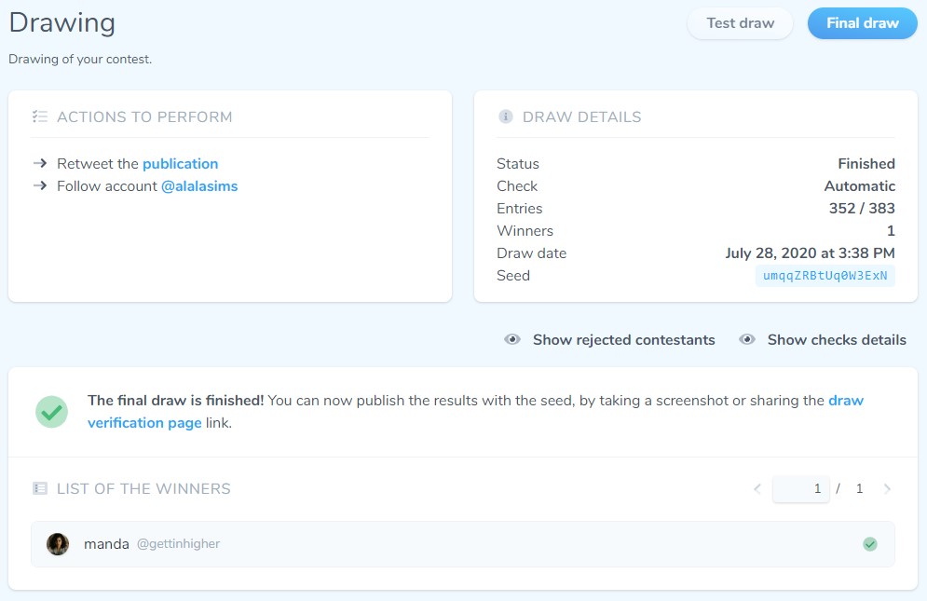The width and height of the screenshot is (927, 601).
Task: Focus the winners page number field
Action: pyautogui.click(x=800, y=488)
